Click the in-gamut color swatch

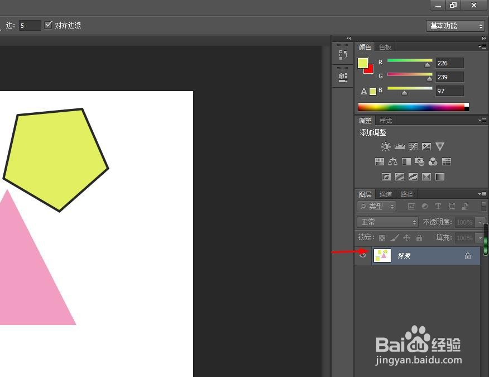point(373,92)
